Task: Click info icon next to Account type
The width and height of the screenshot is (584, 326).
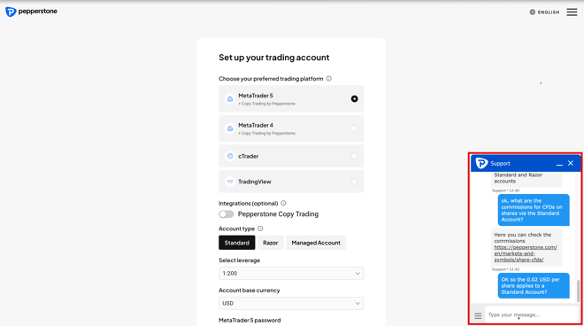Action: (260, 229)
